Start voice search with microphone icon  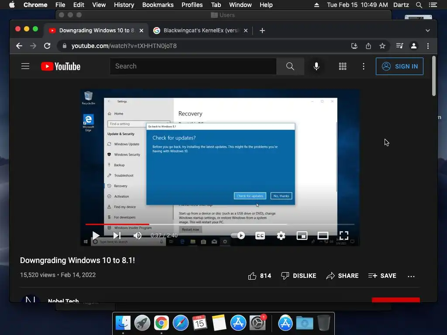(x=316, y=66)
